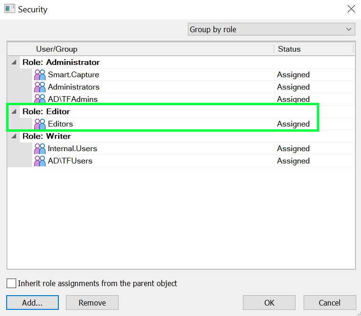Sort by the User/Group column header
Image resolution: width=361 pixels, height=316 pixels.
coord(56,49)
